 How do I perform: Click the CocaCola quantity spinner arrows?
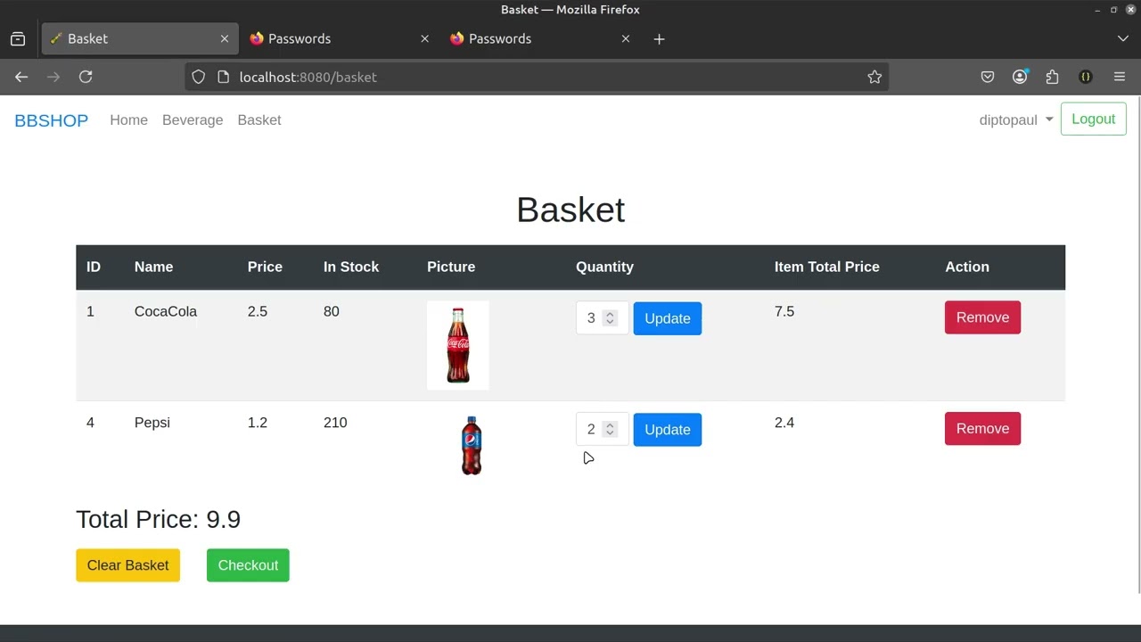pos(610,318)
